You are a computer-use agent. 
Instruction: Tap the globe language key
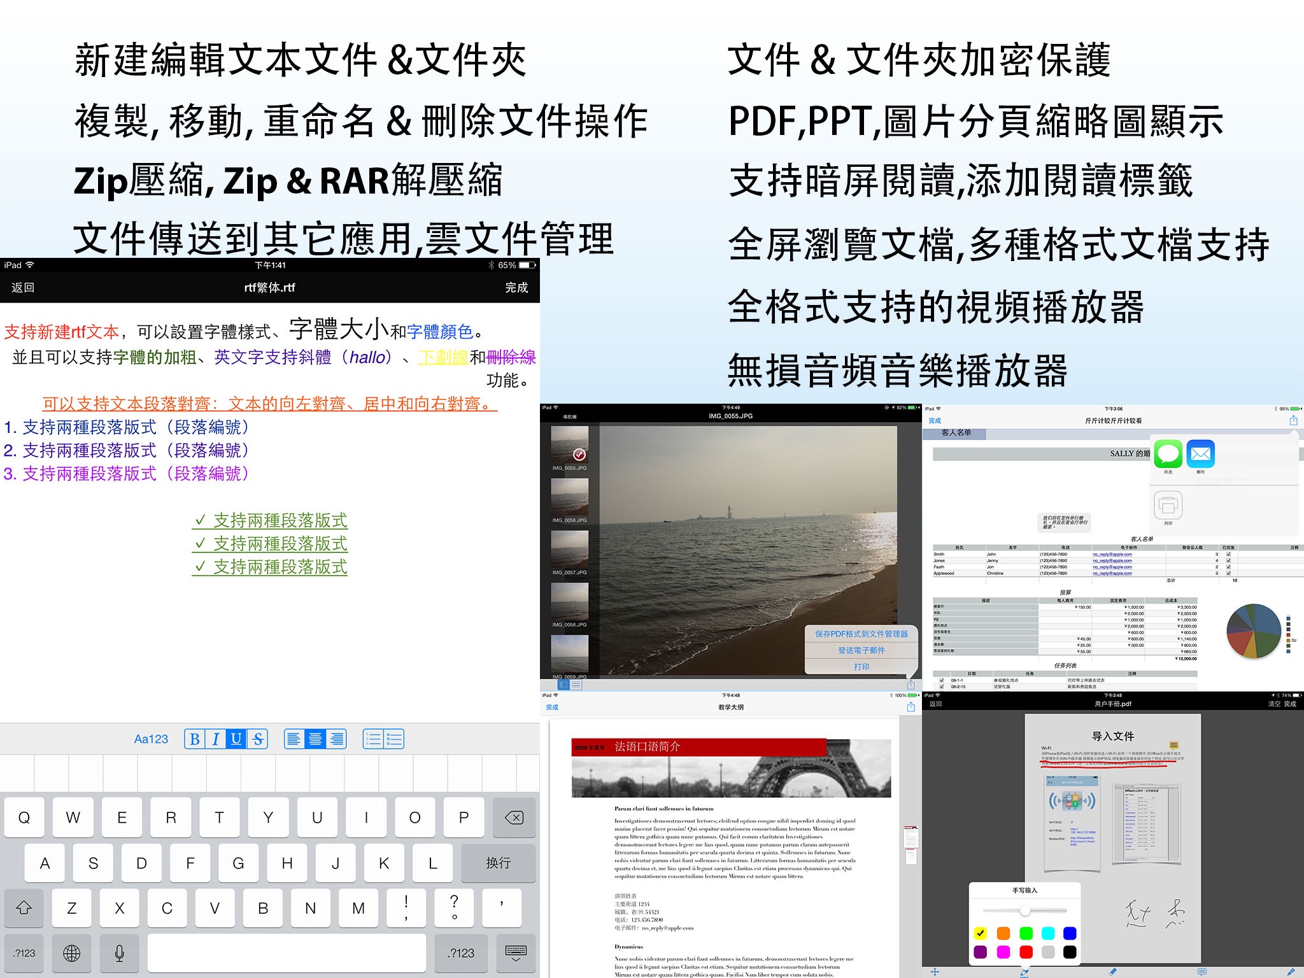(71, 953)
